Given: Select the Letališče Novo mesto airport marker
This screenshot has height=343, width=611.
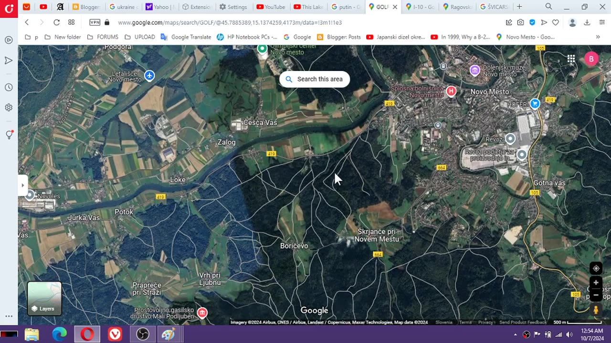Looking at the screenshot, I should [x=149, y=76].
